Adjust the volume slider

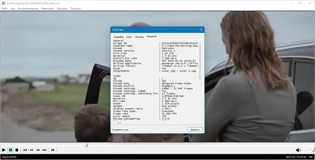pos(309,150)
